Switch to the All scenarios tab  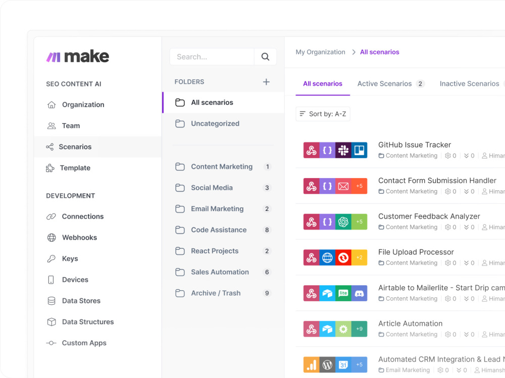(x=322, y=84)
